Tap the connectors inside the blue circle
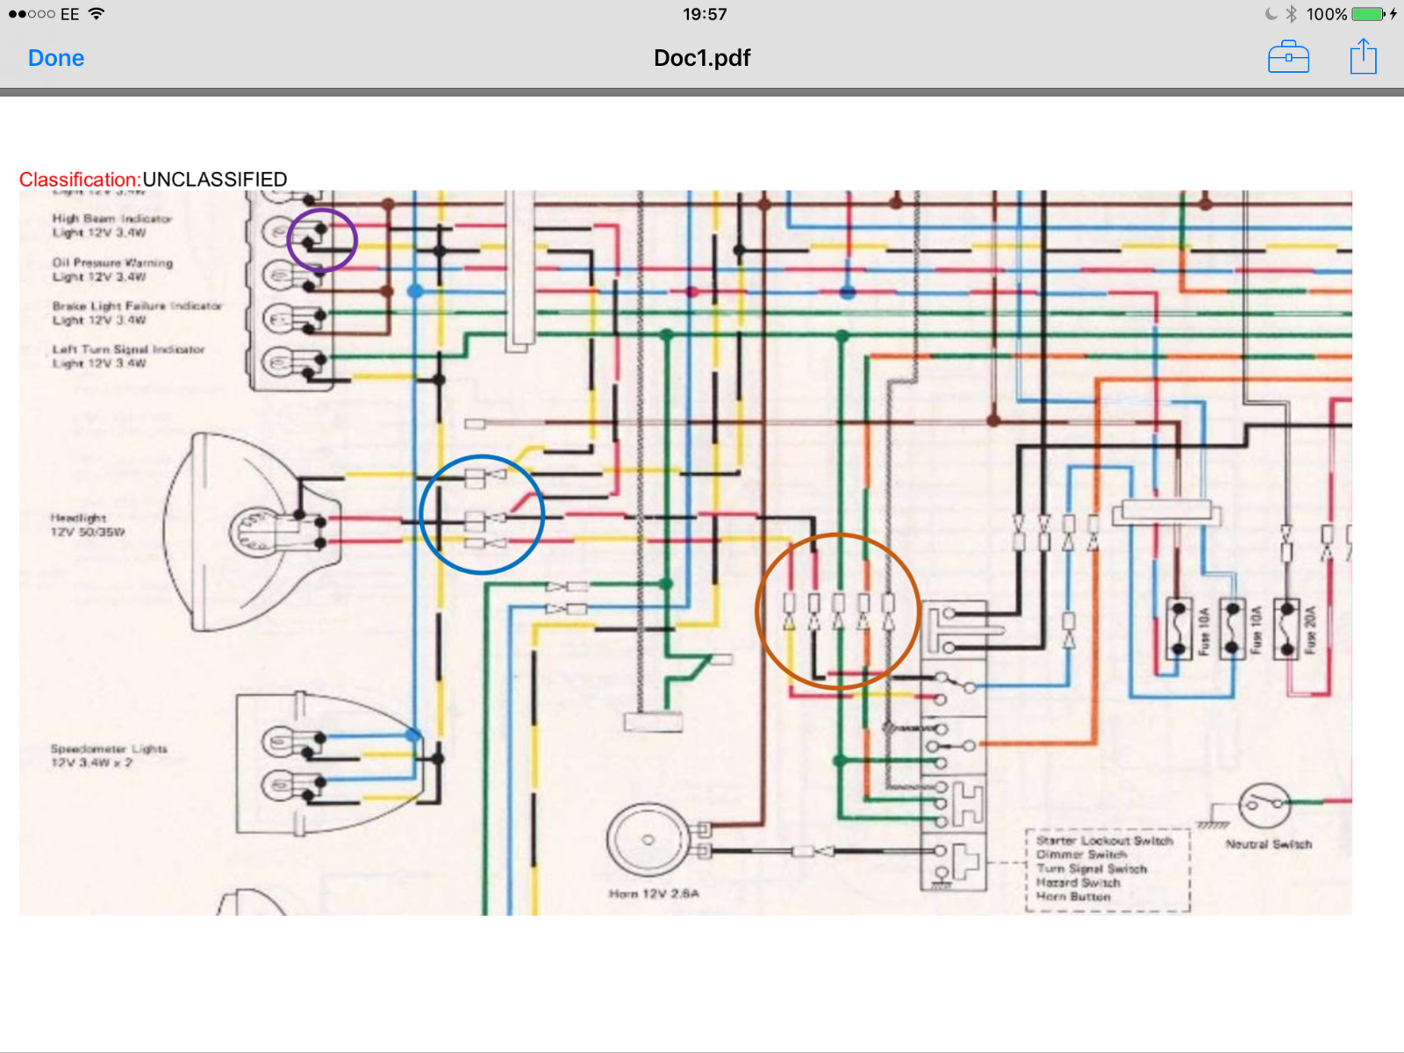 pos(482,515)
